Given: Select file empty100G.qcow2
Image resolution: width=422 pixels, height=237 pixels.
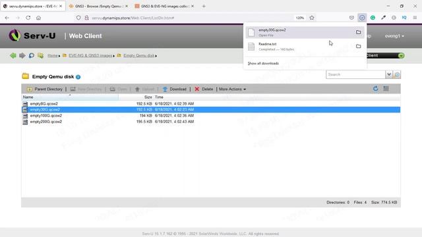Looking at the screenshot, I should point(46,116).
